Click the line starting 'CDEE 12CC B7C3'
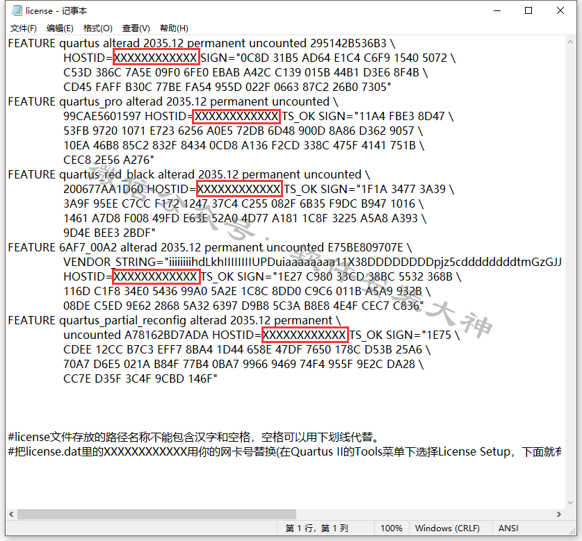Image resolution: width=582 pixels, height=541 pixels. pyautogui.click(x=247, y=349)
